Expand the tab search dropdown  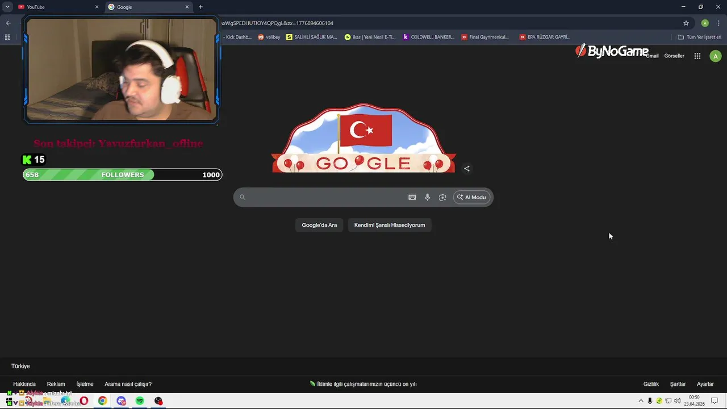click(7, 7)
